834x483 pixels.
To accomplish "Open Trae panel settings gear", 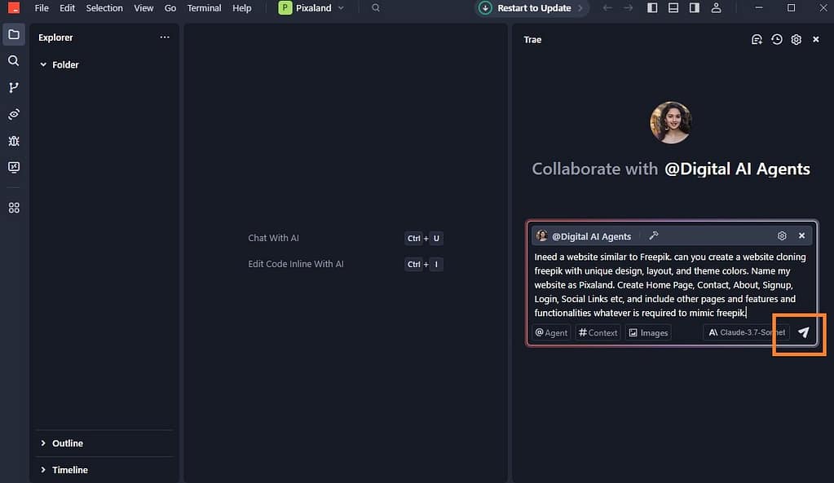I will [x=796, y=39].
